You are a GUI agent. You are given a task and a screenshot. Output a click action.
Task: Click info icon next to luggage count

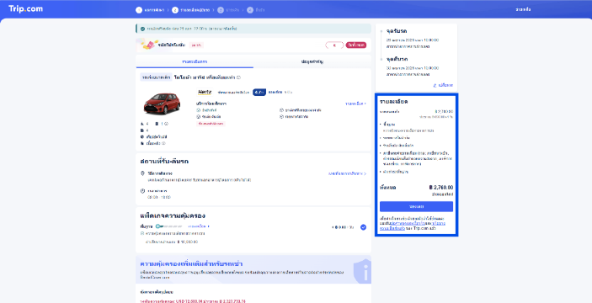(166, 124)
